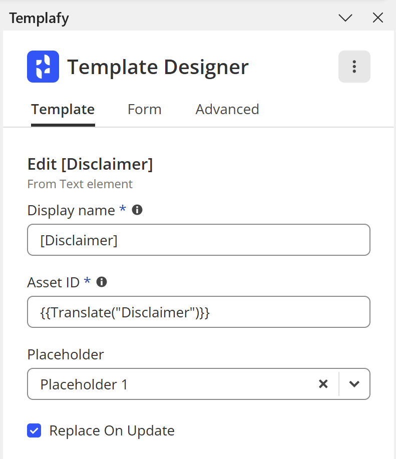Show the Display name info tooltip icon

tap(137, 210)
